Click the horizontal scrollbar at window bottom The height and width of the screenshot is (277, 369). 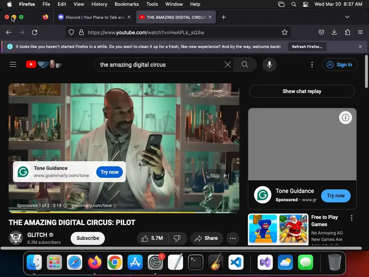point(181,248)
